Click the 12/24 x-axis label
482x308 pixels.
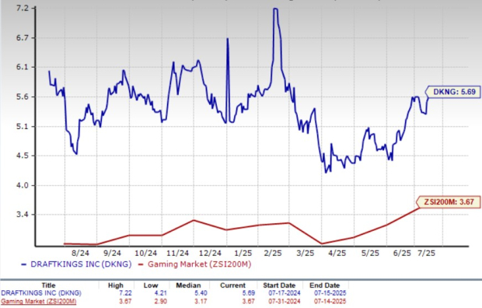pyautogui.click(x=210, y=254)
